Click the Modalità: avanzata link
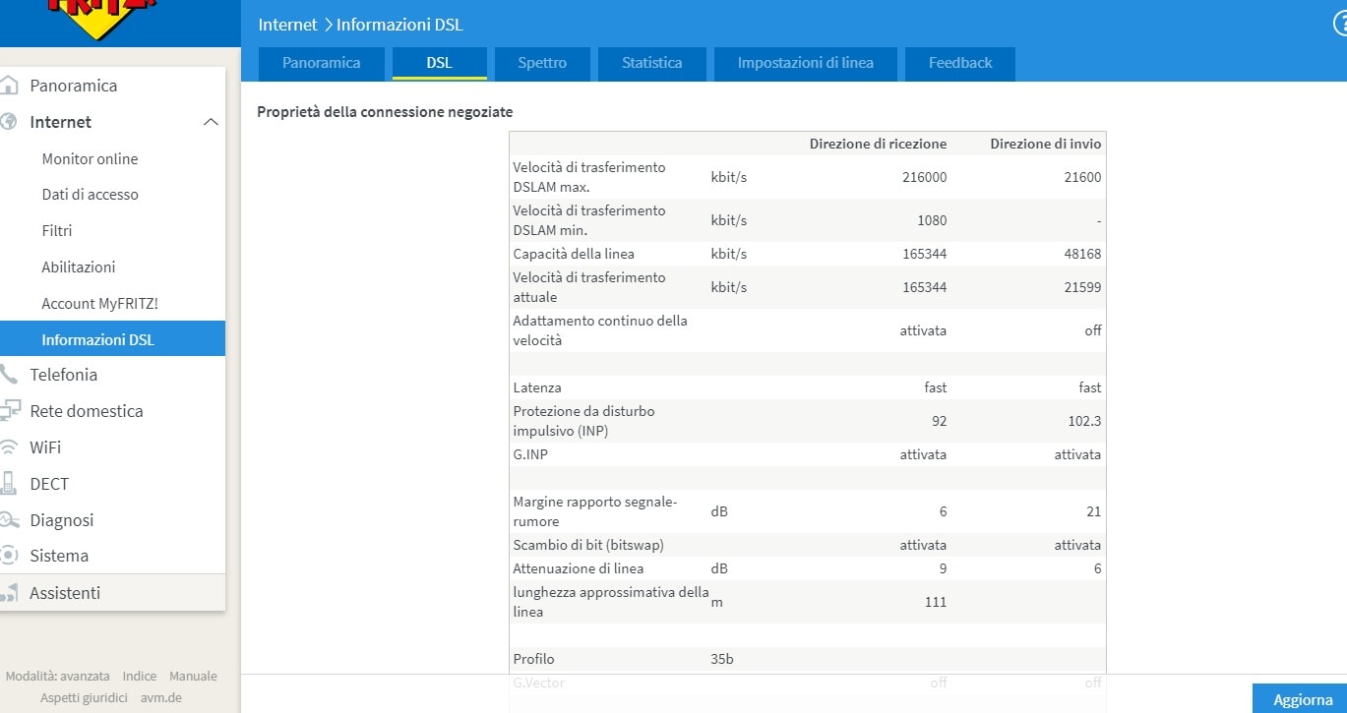This screenshot has width=1347, height=713. point(57,677)
